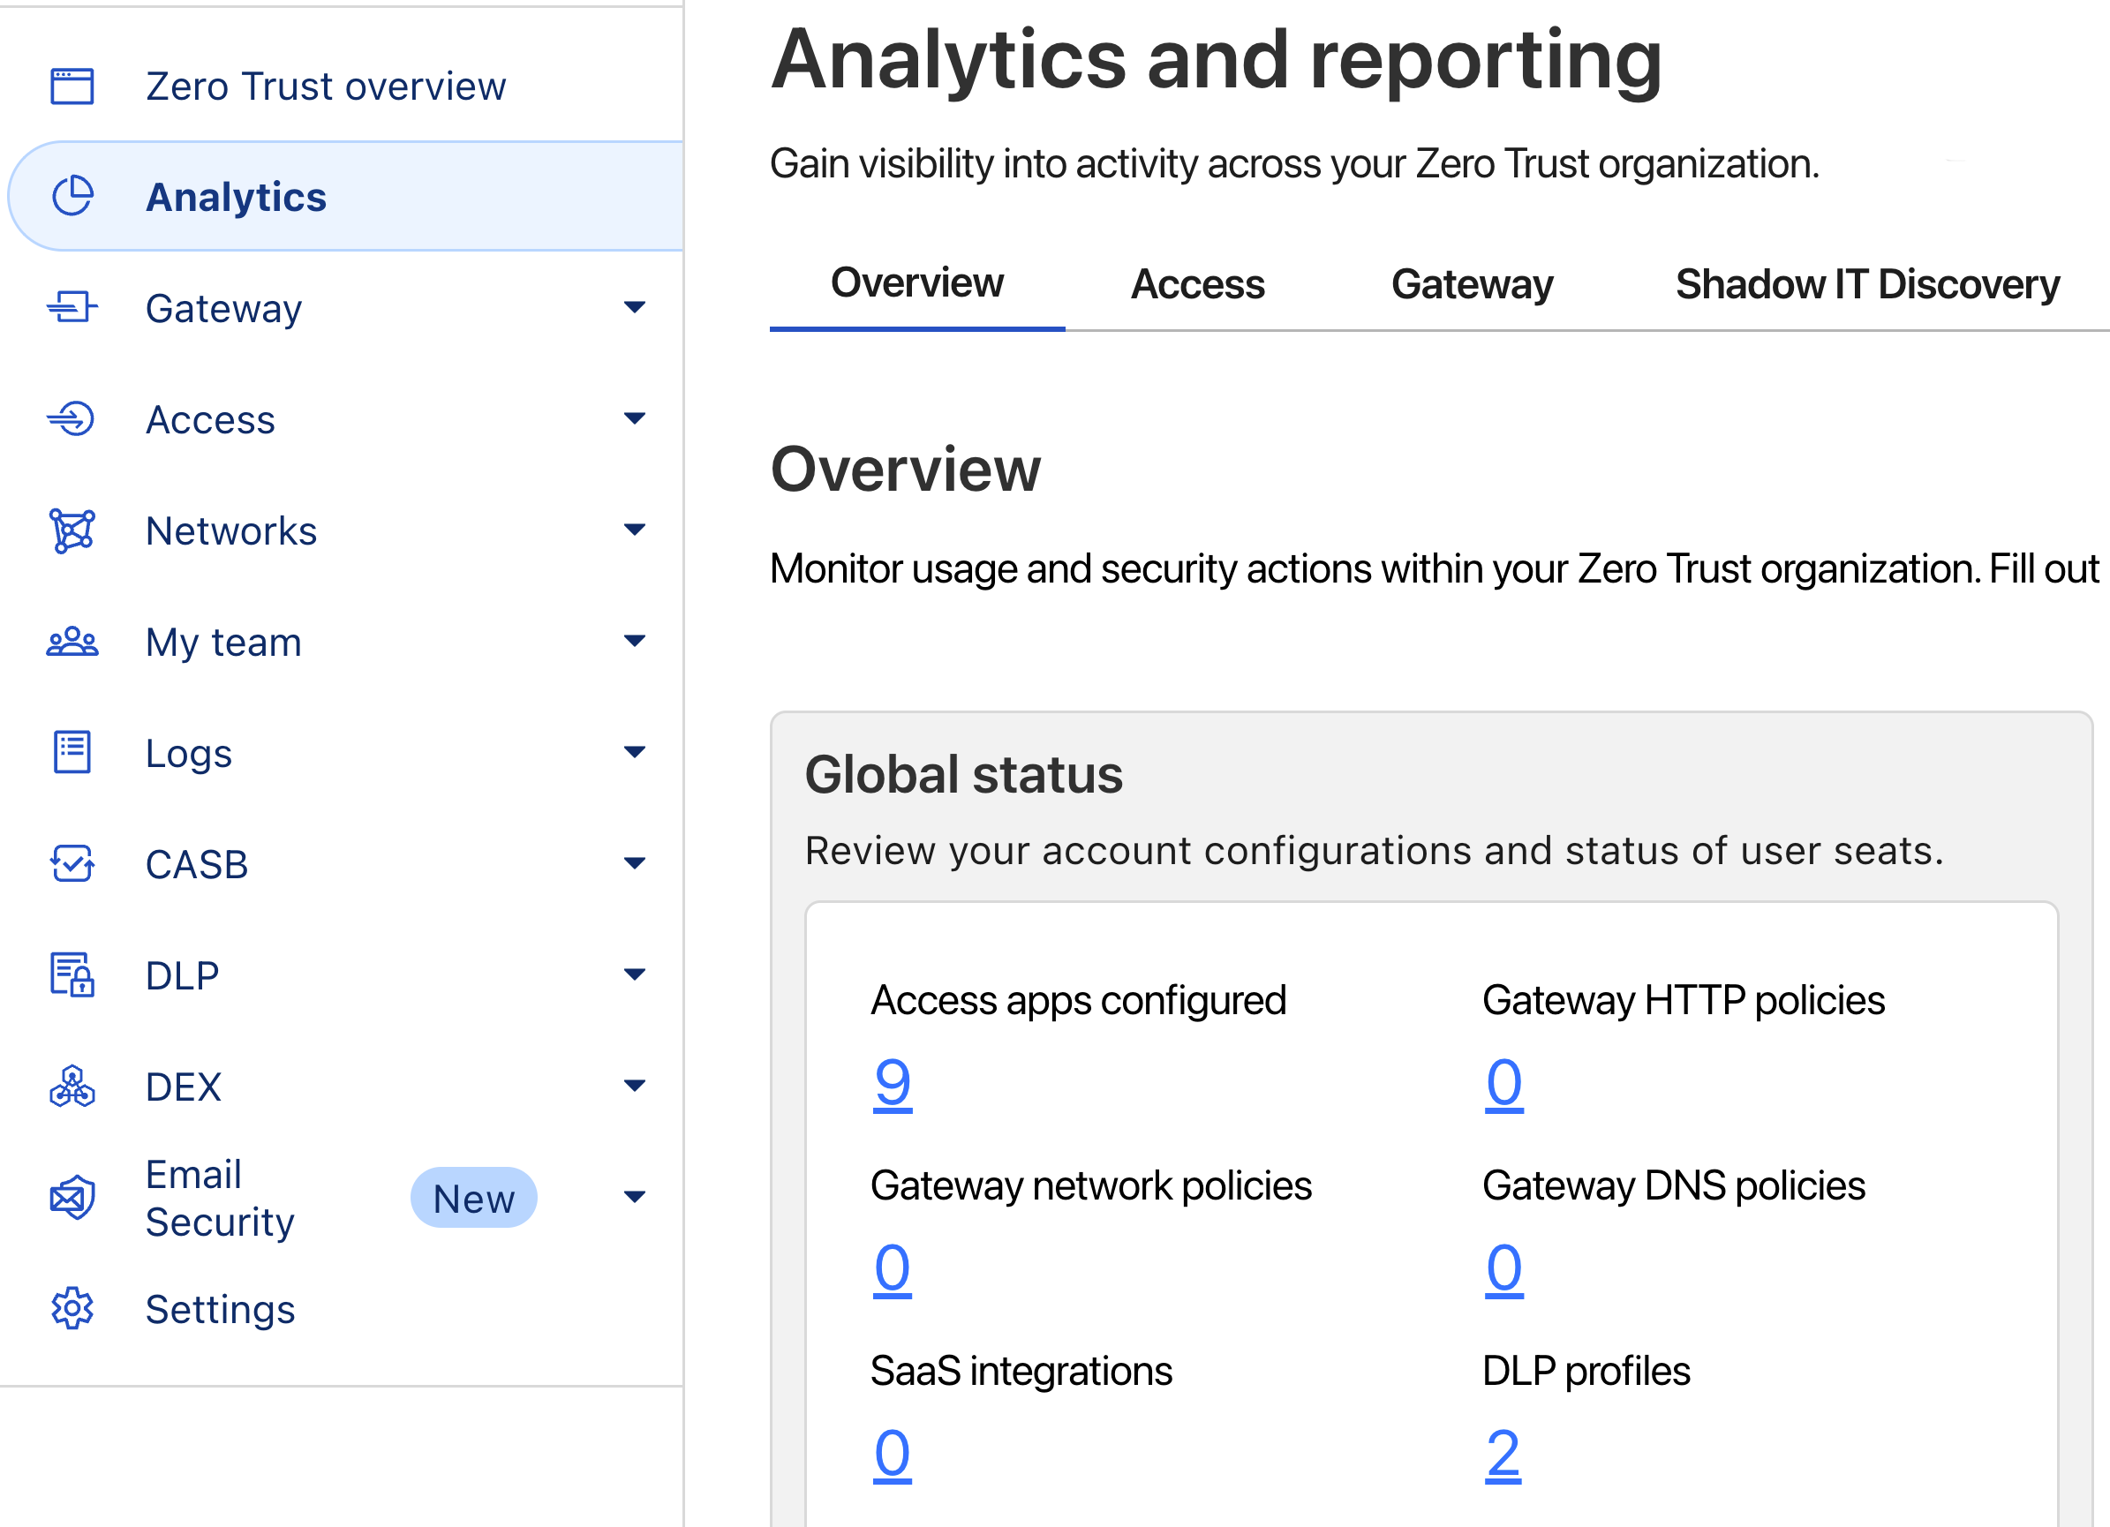The width and height of the screenshot is (2110, 1527).
Task: Expand the Logs section arrow
Action: (x=635, y=751)
